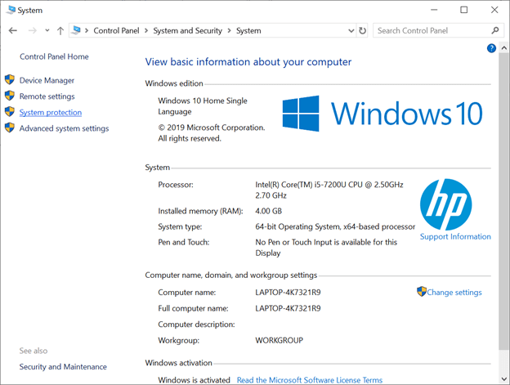Click the System window title icon
This screenshot has width=510, height=385.
pyautogui.click(x=11, y=10)
